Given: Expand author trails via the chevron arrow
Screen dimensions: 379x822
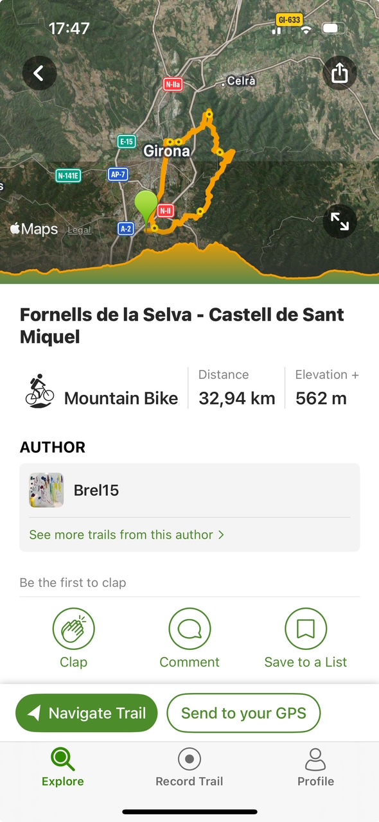Looking at the screenshot, I should [221, 534].
